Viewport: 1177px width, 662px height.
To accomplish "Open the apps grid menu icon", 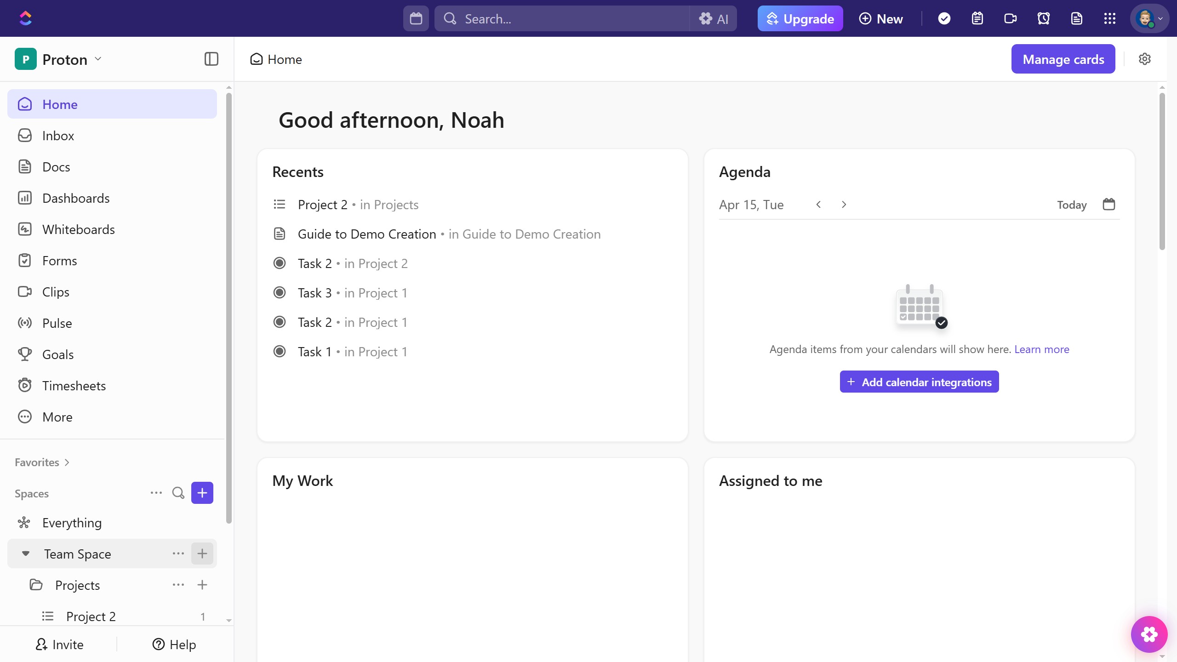I will (1109, 18).
